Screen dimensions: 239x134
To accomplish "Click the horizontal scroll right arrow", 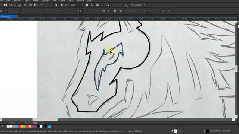I will (x=233, y=119).
